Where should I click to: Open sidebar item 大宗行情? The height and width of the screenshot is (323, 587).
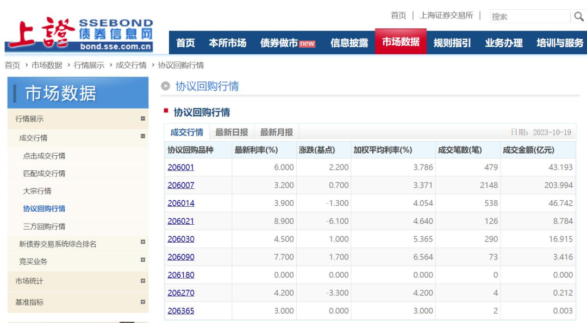[x=37, y=191]
